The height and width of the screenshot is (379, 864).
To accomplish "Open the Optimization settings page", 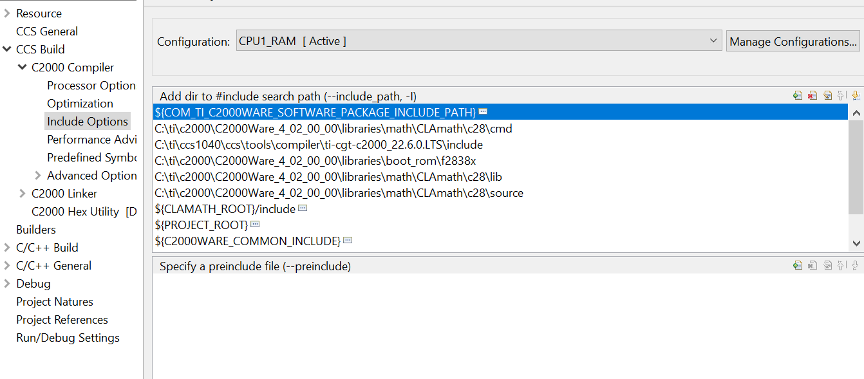I will [80, 103].
